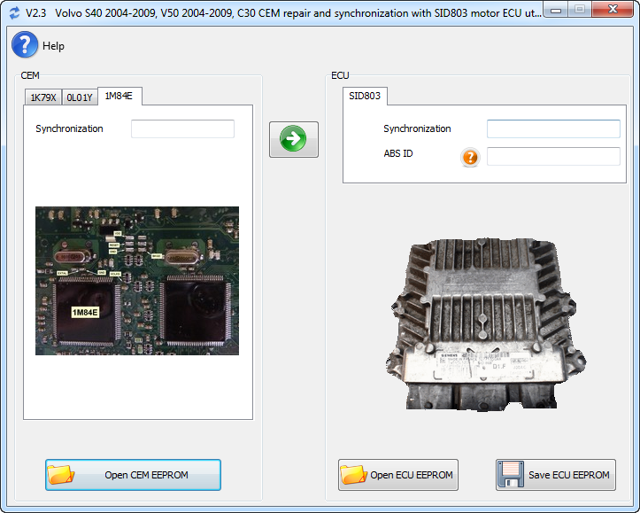Screen dimensions: 640x513
Task: Switch to the 1K79X tab
Action: click(42, 97)
